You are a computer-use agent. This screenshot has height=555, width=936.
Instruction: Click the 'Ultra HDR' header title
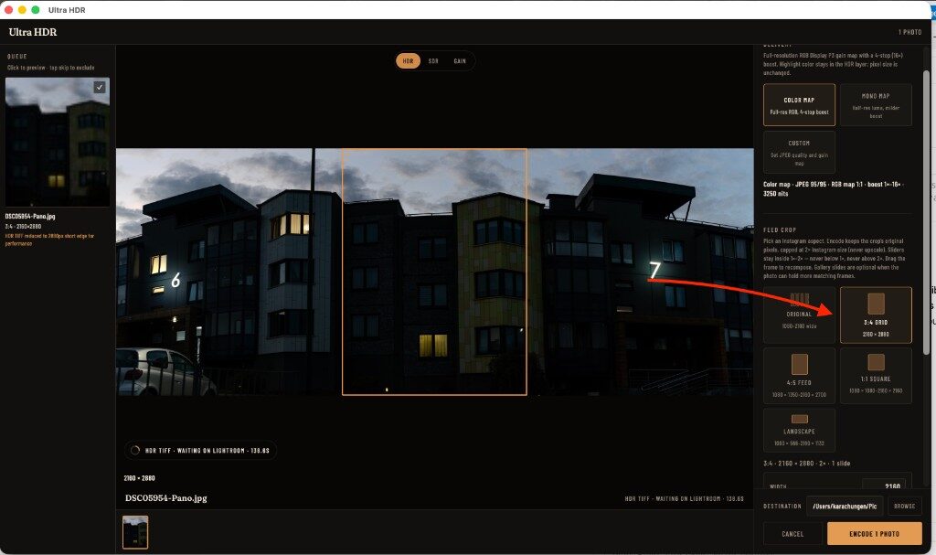point(33,32)
